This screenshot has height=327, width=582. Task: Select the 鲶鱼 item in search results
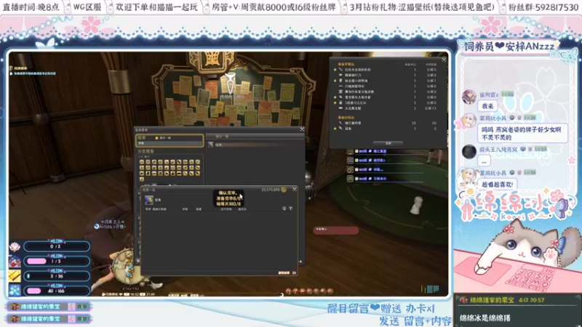(x=254, y=145)
